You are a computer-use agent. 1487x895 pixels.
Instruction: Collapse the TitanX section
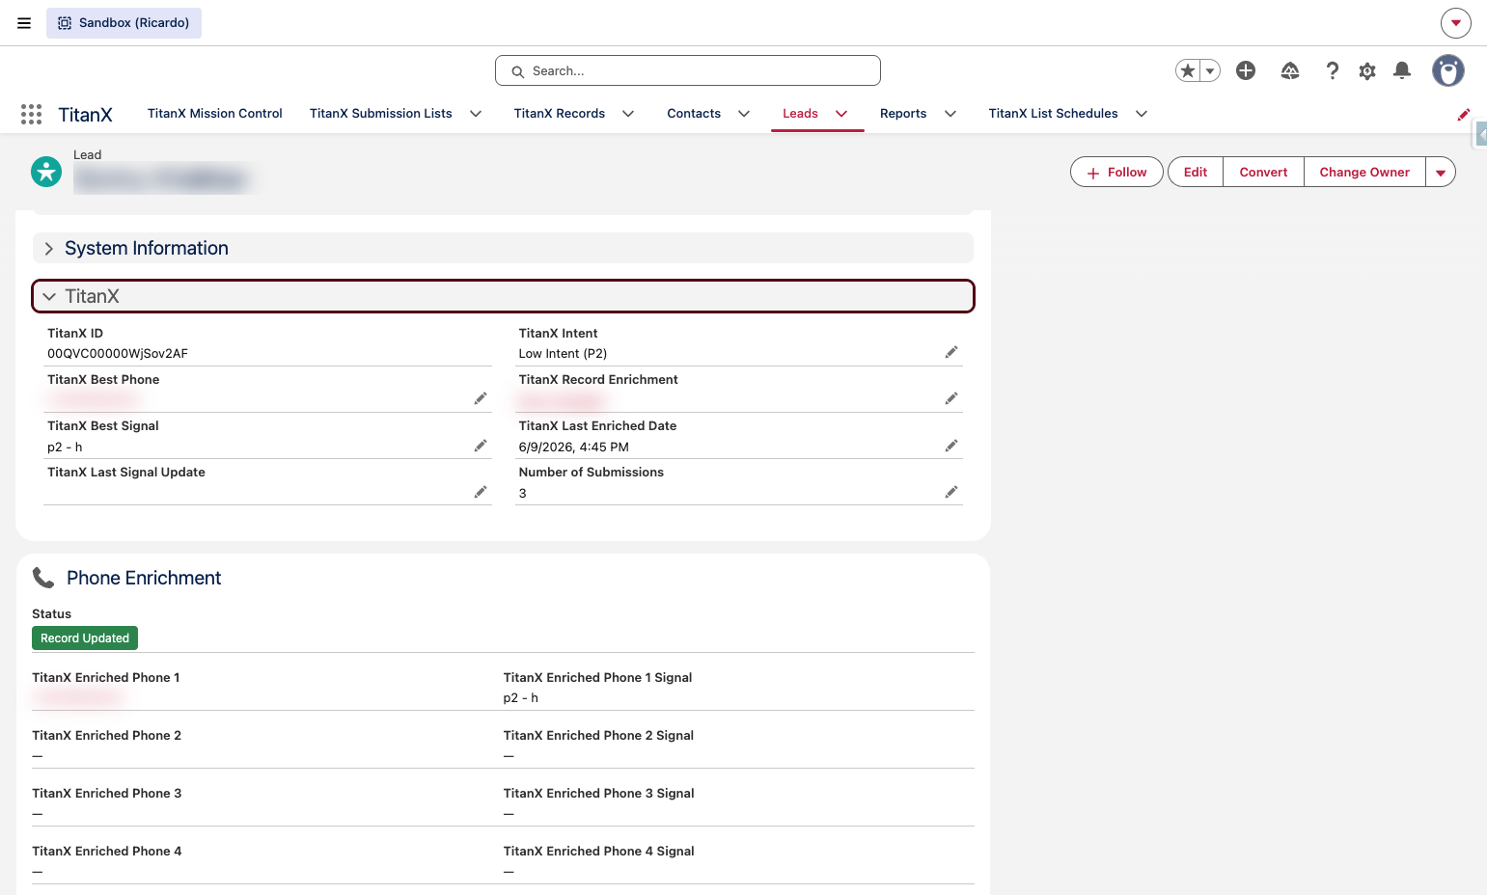coord(503,296)
